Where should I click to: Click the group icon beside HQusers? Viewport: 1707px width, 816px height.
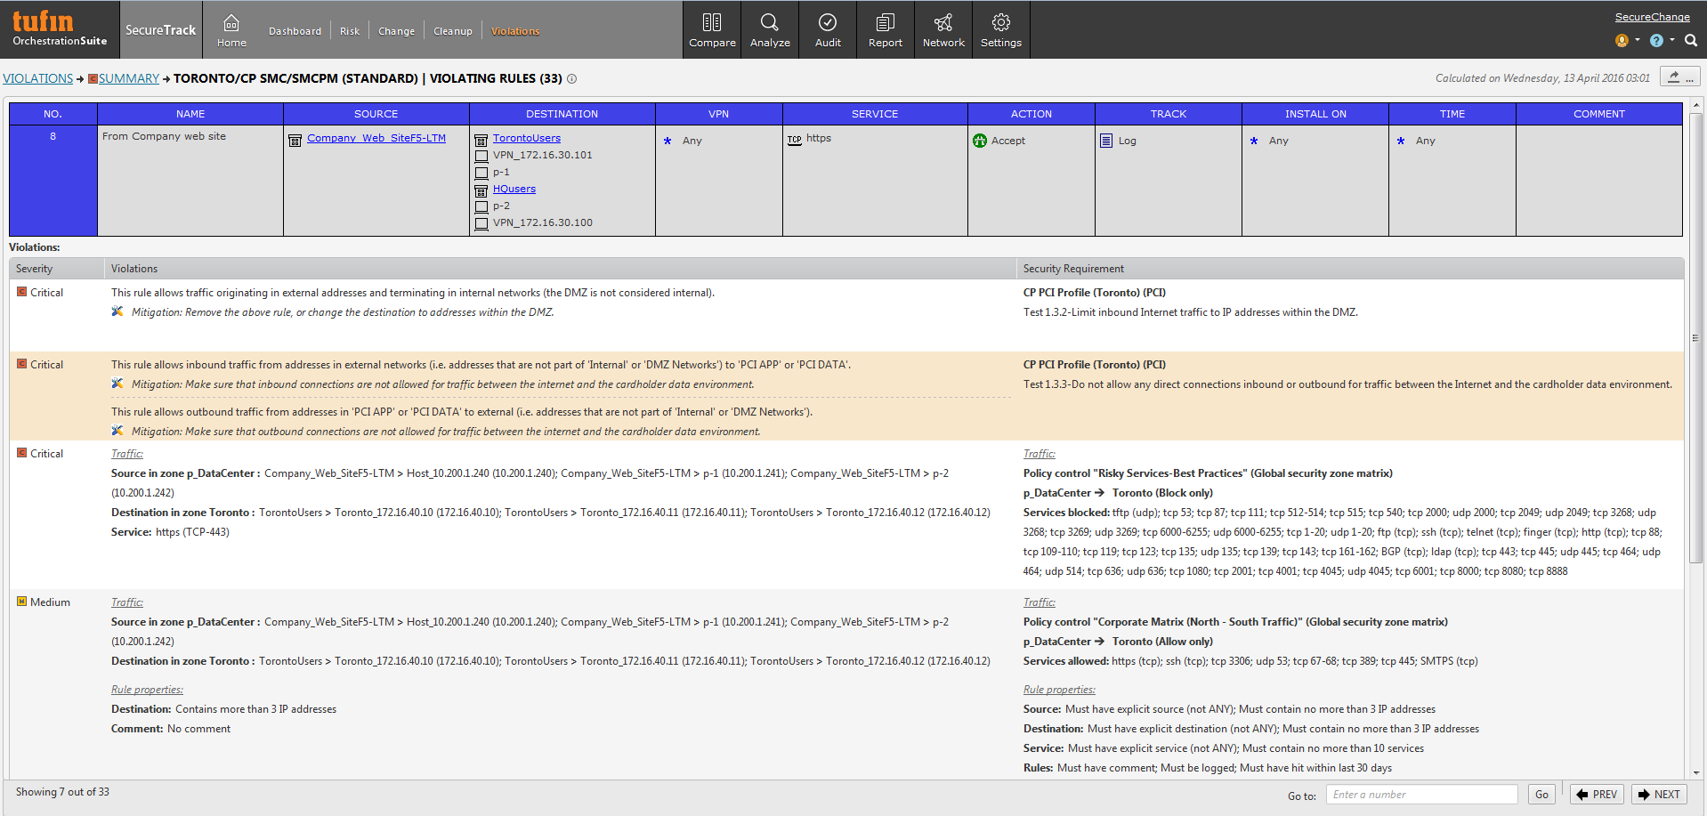[x=481, y=190]
